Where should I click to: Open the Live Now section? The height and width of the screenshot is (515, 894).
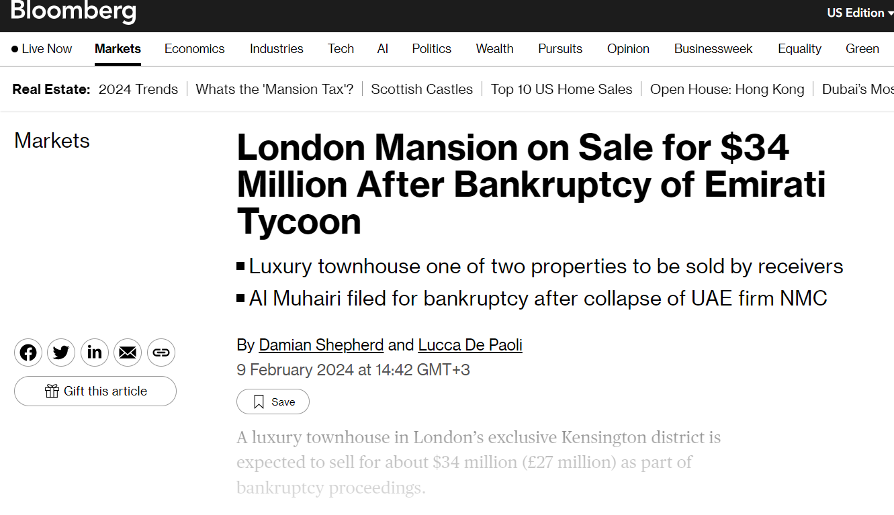coord(42,49)
